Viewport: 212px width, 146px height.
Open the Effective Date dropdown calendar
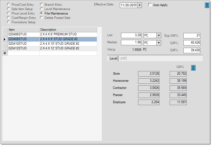(x=139, y=5)
